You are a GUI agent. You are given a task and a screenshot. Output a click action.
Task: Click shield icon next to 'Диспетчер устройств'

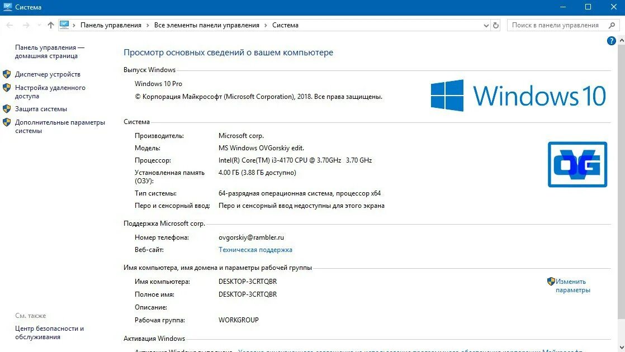pyautogui.click(x=7, y=74)
